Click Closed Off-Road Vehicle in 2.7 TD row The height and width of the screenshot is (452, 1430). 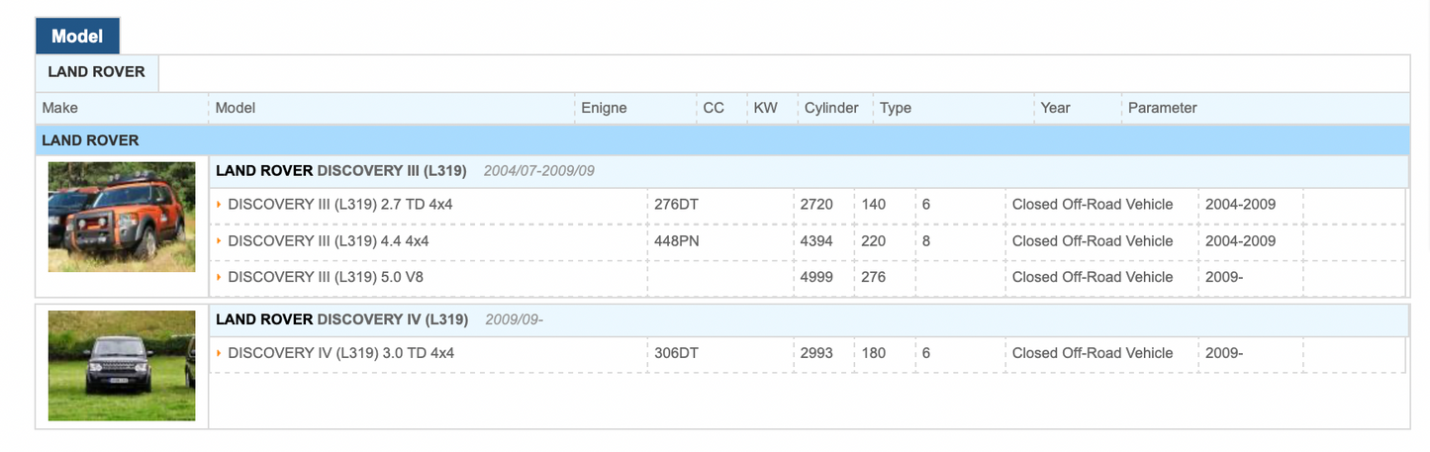coord(1093,205)
